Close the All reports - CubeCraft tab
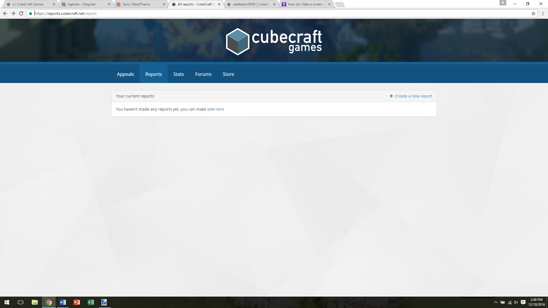The image size is (548, 308). (x=219, y=4)
